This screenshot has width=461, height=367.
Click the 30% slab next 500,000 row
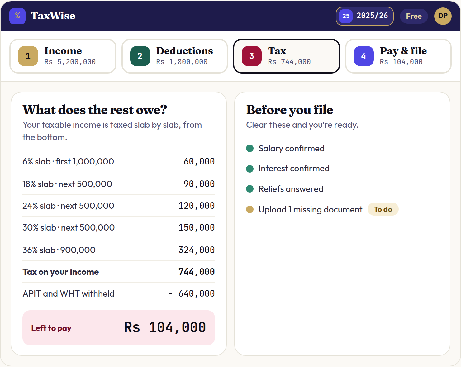click(118, 228)
